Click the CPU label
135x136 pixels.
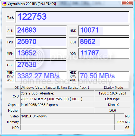pos(16,96)
